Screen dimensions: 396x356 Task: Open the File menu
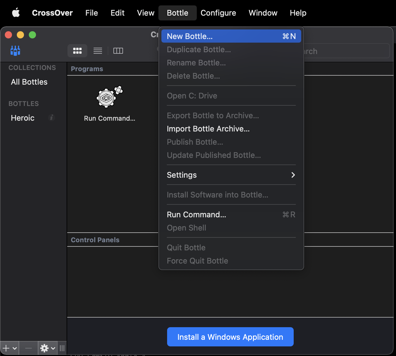[91, 13]
